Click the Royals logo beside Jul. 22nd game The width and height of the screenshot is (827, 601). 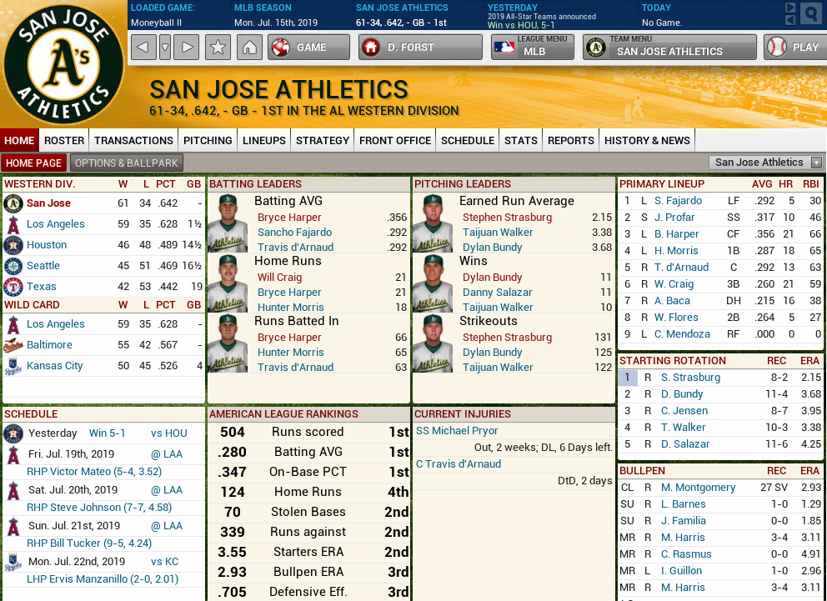pyautogui.click(x=13, y=562)
